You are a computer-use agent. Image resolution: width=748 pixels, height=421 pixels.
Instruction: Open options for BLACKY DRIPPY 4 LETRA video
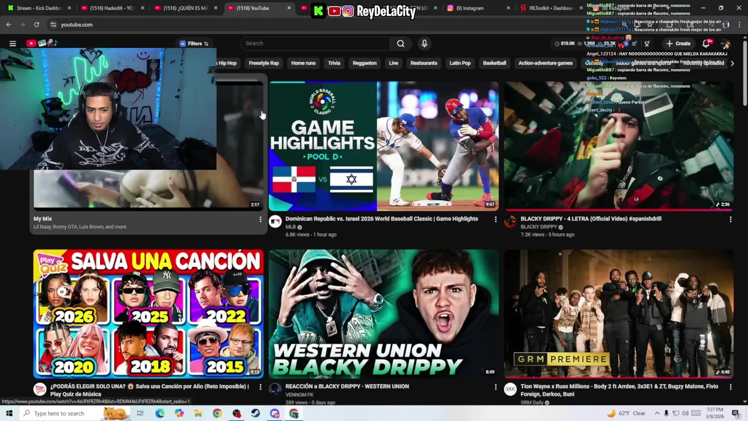coord(730,219)
